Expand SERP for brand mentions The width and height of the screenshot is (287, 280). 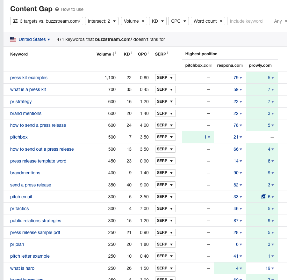165,113
